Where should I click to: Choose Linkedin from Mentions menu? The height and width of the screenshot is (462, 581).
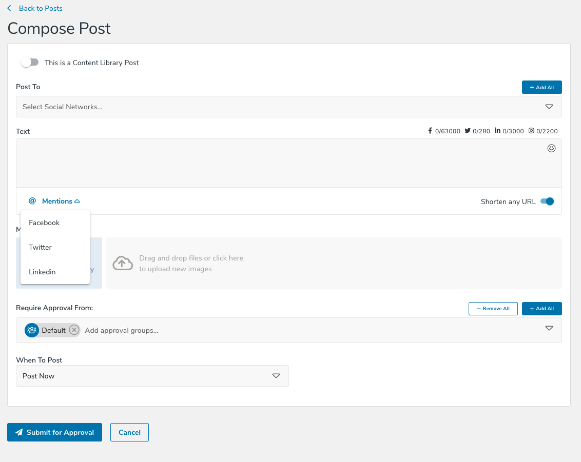pyautogui.click(x=42, y=272)
